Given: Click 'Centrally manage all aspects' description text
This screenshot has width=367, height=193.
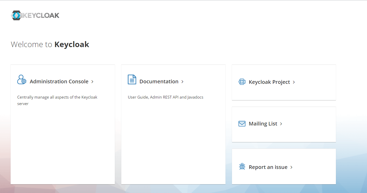Looking at the screenshot, I should [57, 100].
